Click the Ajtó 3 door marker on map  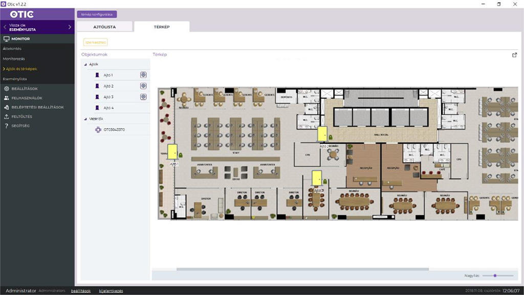click(x=317, y=178)
